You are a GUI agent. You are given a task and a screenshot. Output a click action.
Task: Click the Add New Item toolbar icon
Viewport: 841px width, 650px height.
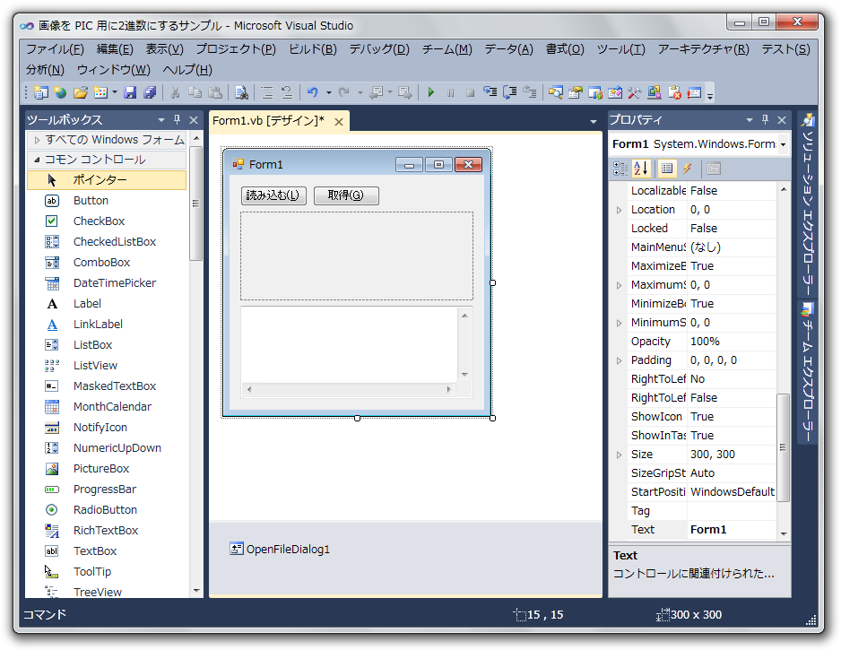(x=100, y=92)
